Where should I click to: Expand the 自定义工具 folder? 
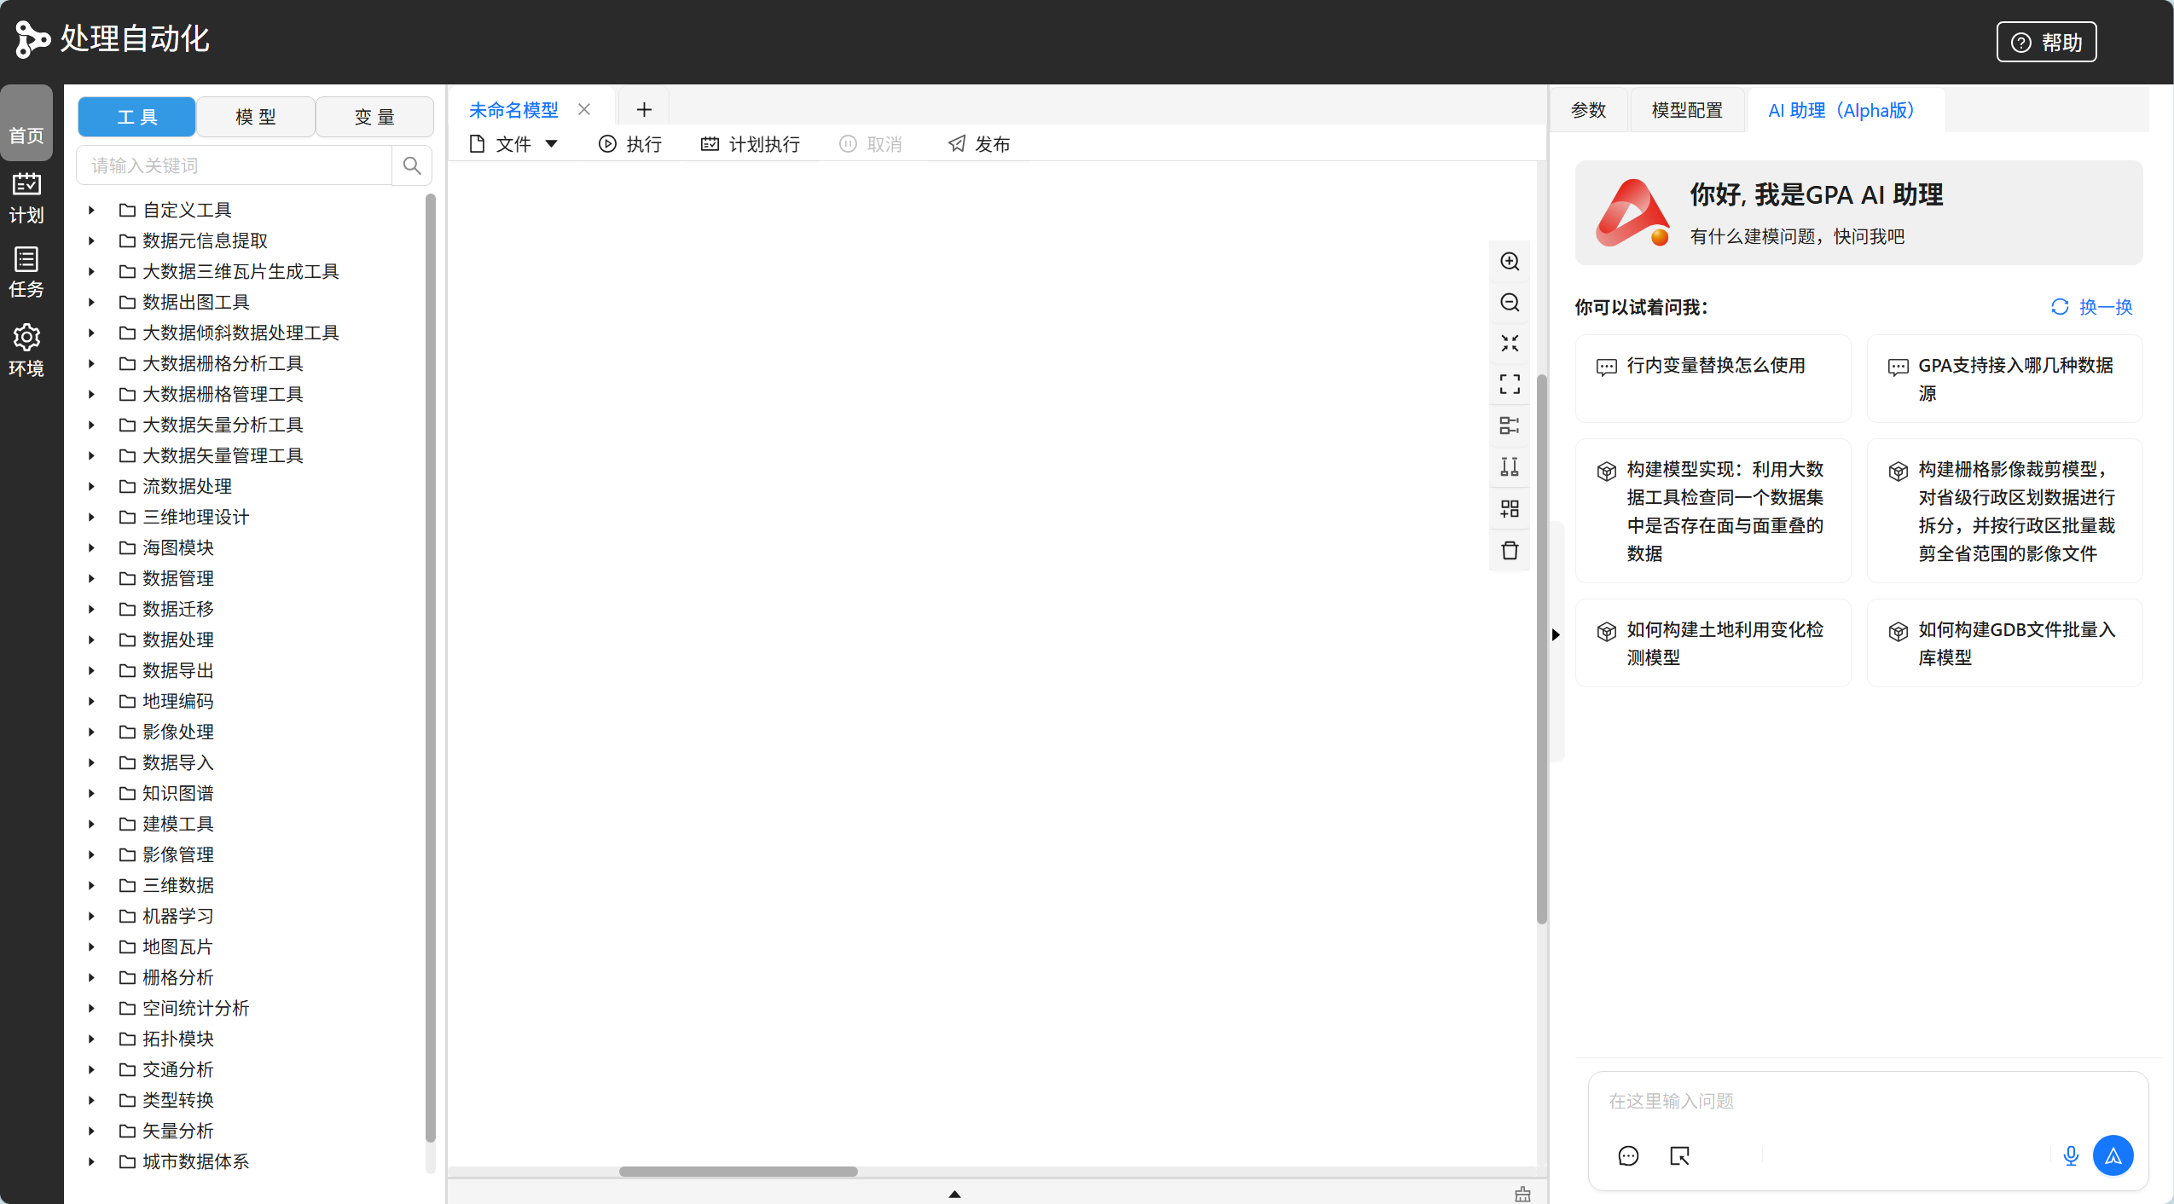[91, 210]
